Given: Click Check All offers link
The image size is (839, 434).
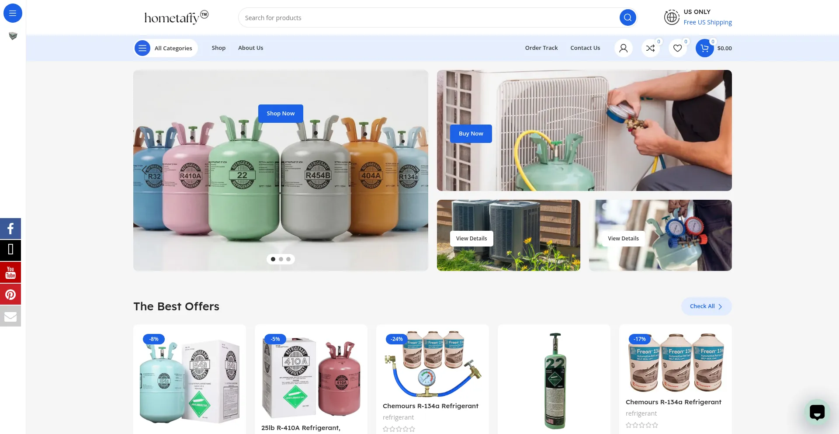Looking at the screenshot, I should coord(706,306).
